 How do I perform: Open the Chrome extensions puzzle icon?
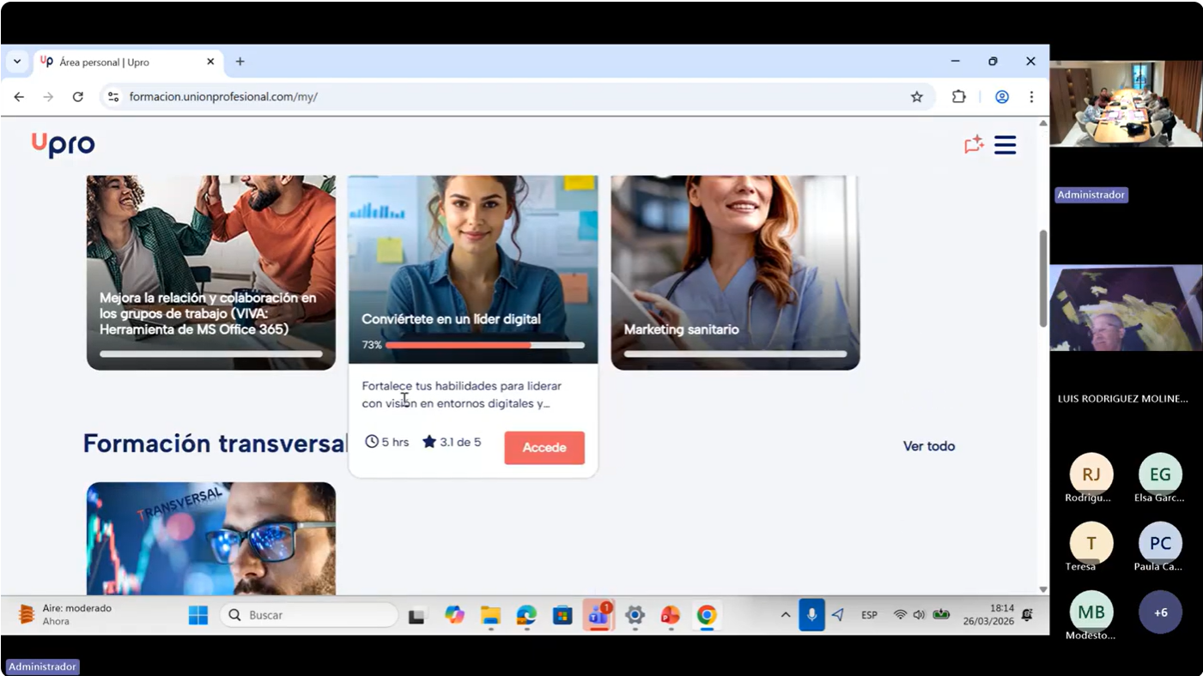(x=959, y=97)
